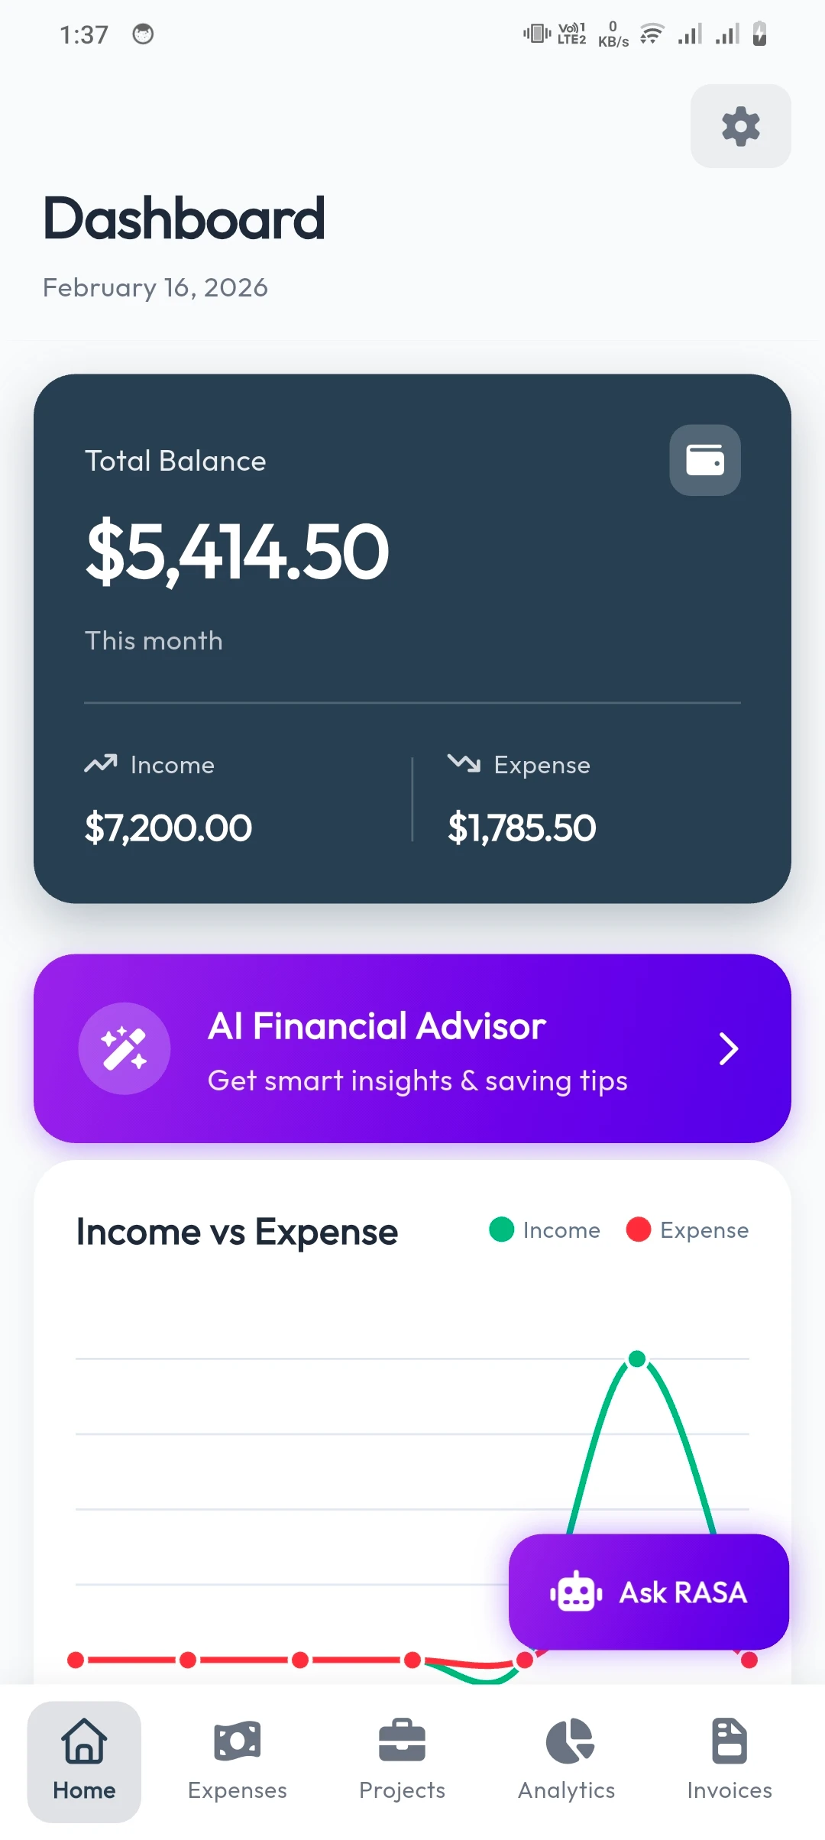Tap the income trending-up arrow icon
The width and height of the screenshot is (825, 1840).
pyautogui.click(x=101, y=763)
